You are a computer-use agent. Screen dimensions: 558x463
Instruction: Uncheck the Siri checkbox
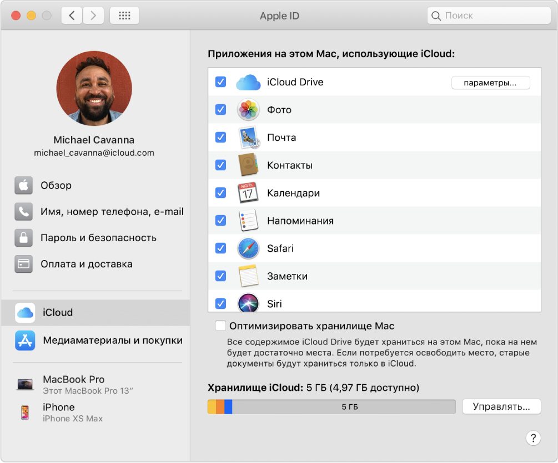(x=220, y=303)
